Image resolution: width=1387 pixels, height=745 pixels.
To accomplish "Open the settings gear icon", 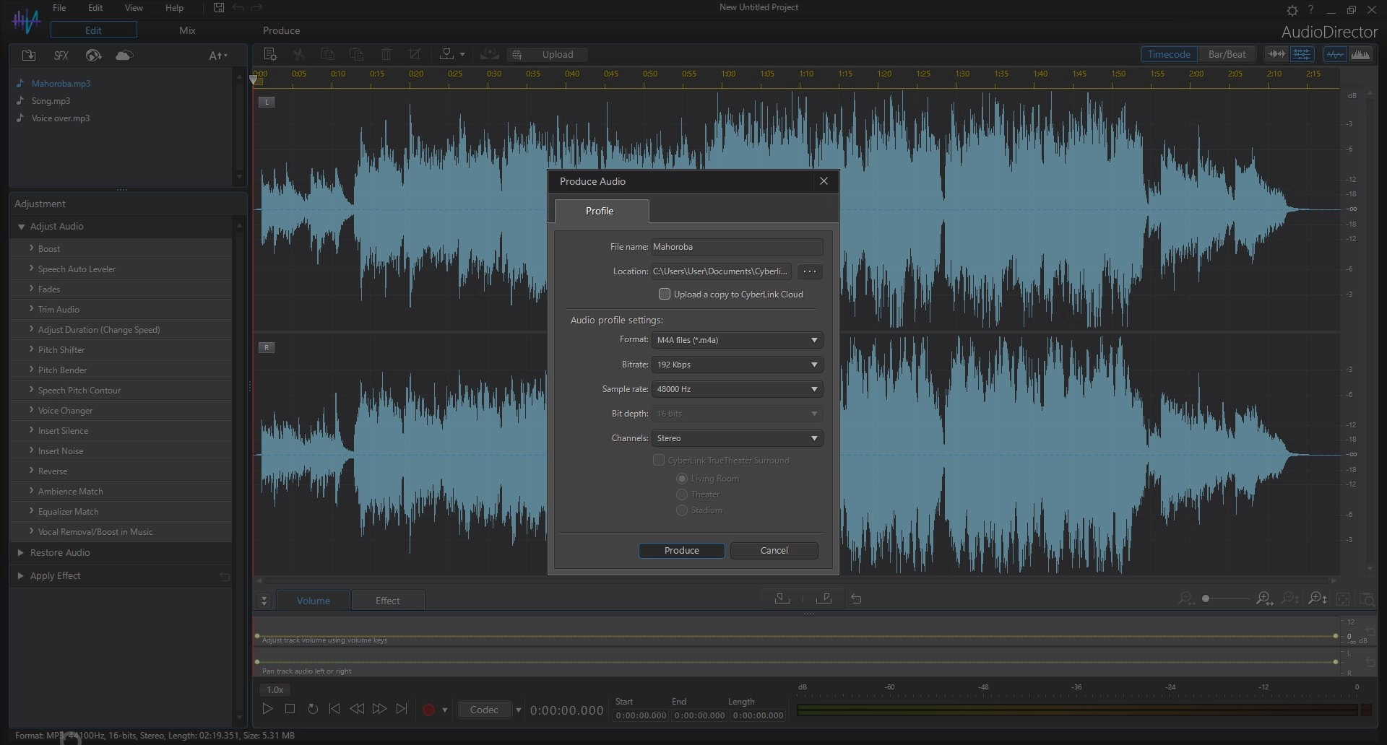I will (x=1292, y=10).
